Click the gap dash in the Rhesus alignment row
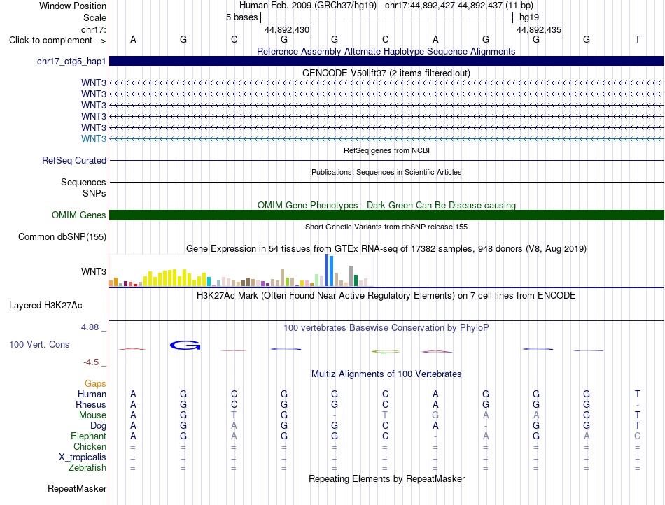The image size is (665, 505). (x=638, y=405)
